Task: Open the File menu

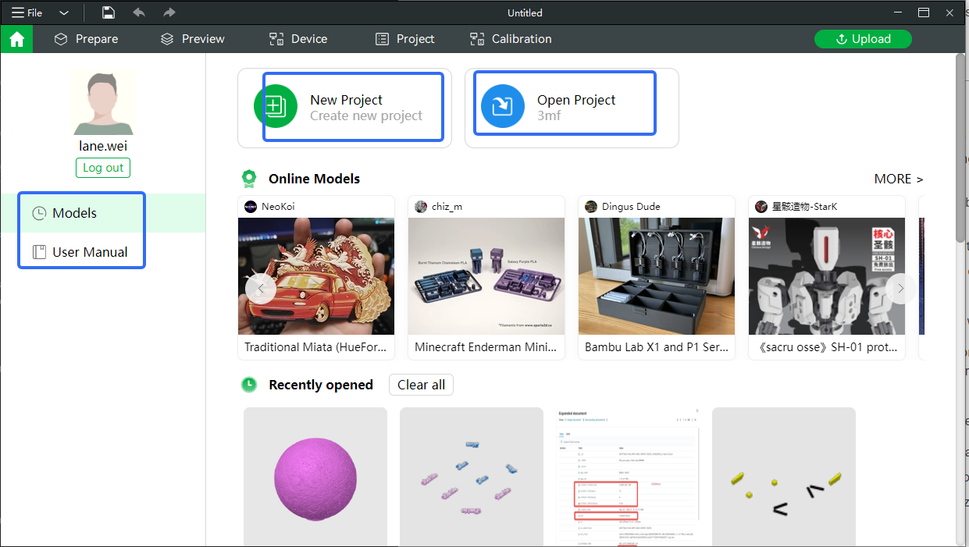Action: pos(27,12)
